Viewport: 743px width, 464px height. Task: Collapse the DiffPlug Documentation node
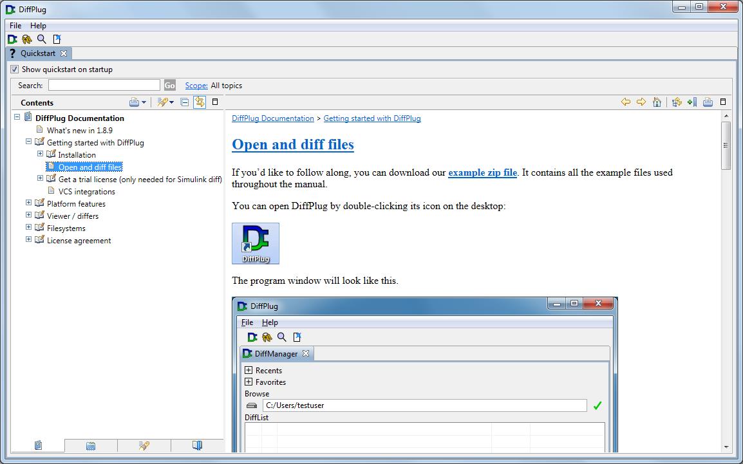click(x=15, y=118)
